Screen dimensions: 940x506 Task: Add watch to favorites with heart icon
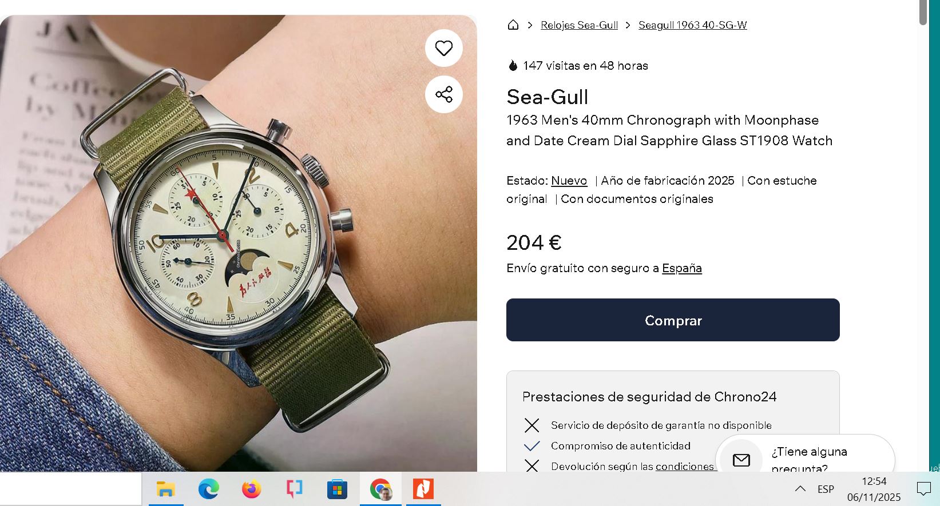coord(444,48)
